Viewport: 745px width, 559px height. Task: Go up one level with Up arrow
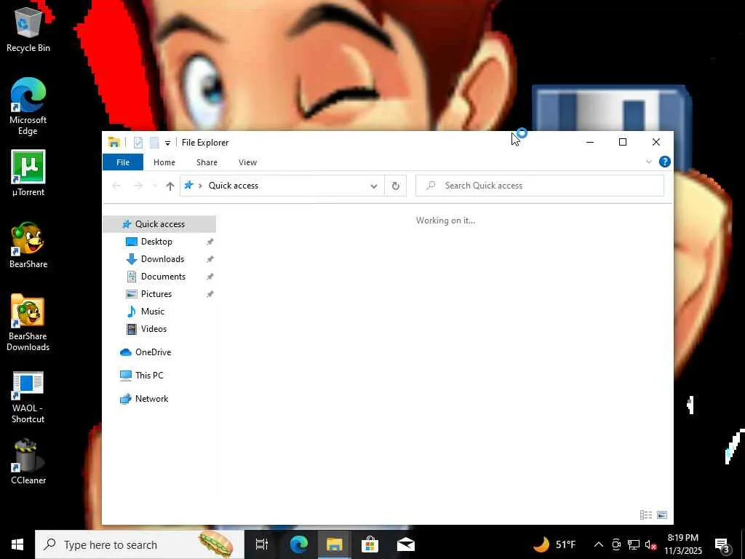point(170,186)
